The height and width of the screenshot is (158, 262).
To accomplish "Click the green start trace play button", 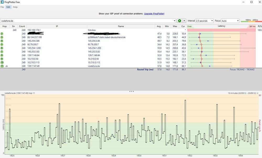I will click(x=179, y=21).
